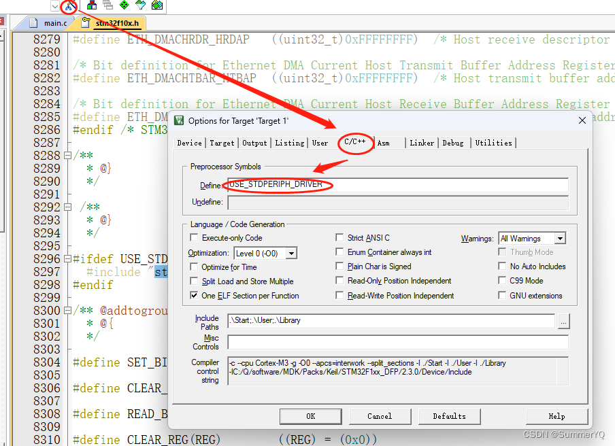This screenshot has height=446, width=615.
Task: Click the Cancel button
Action: [x=380, y=416]
